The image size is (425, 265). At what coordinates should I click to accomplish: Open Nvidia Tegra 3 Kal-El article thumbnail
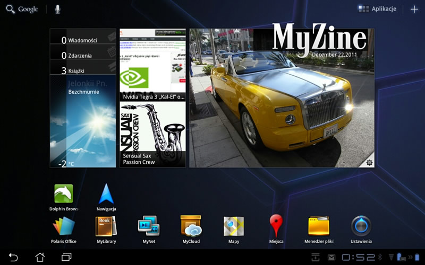pyautogui.click(x=153, y=65)
